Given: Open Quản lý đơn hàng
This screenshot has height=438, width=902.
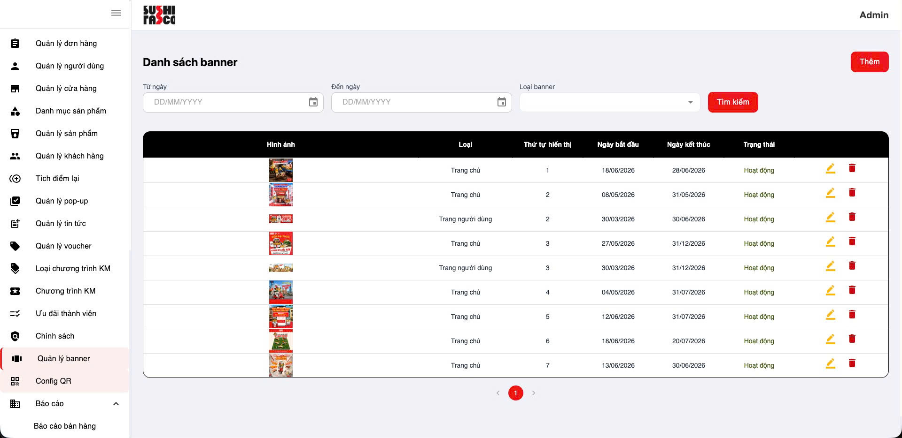Looking at the screenshot, I should pos(66,43).
